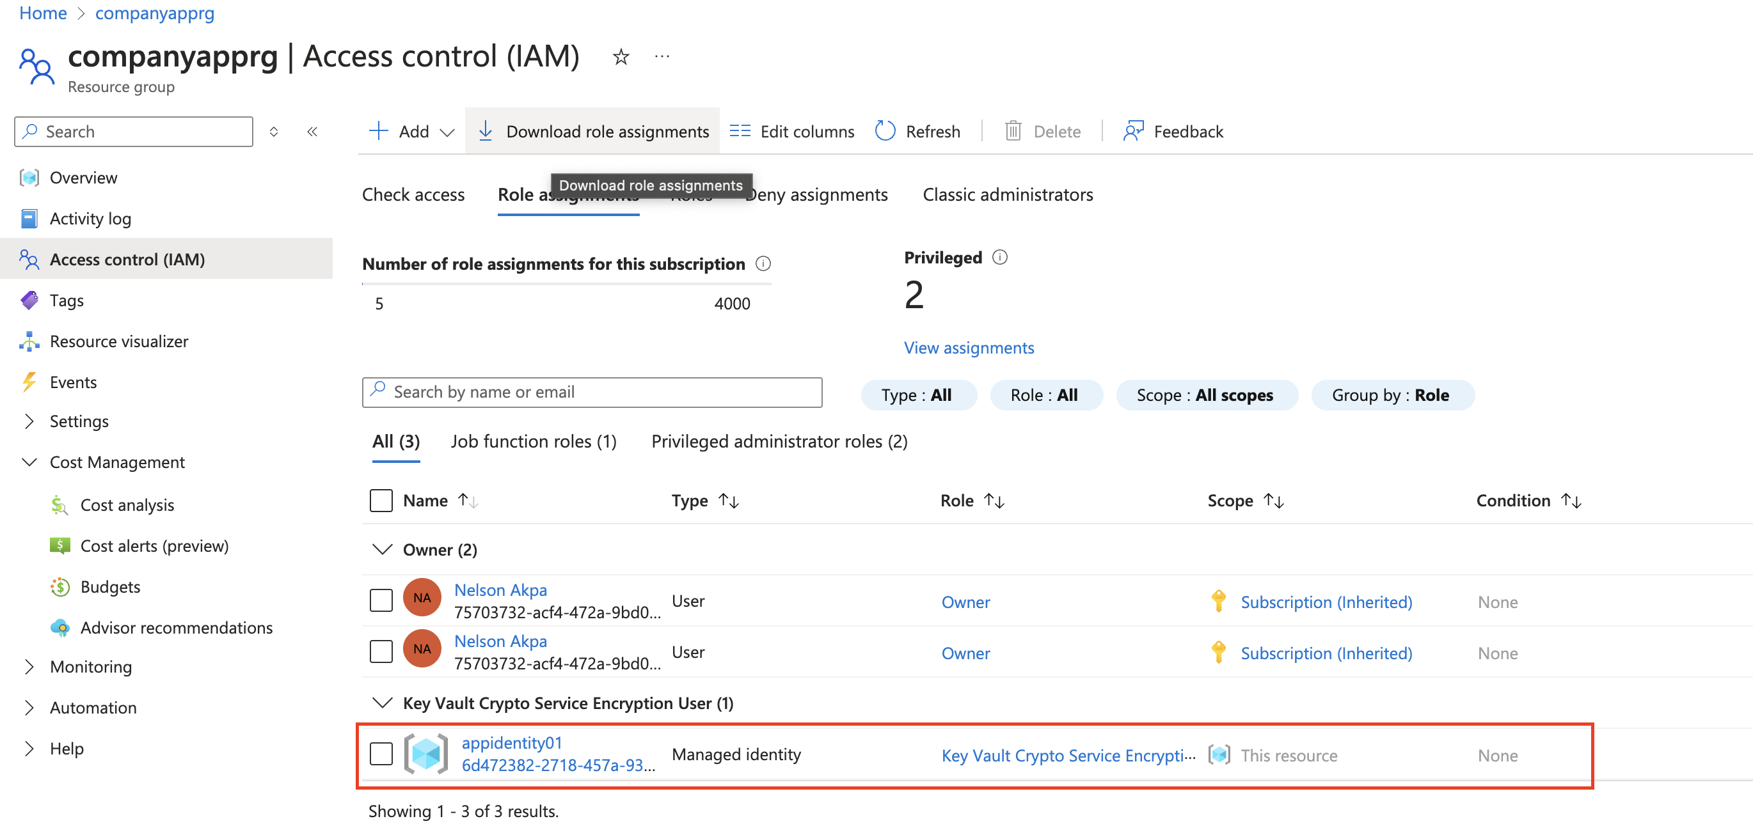Sort by Condition column arrows
Screen dimensions: 1753x835
(1571, 501)
